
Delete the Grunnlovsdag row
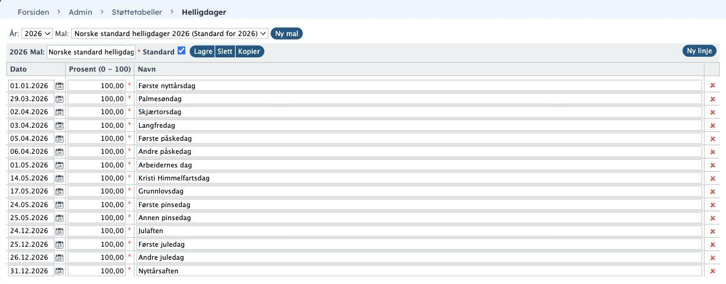(712, 192)
